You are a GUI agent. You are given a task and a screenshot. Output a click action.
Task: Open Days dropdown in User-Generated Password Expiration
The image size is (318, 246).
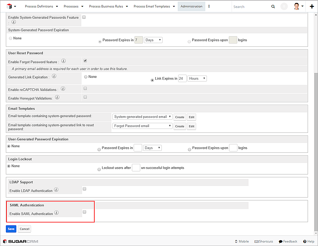(x=152, y=148)
